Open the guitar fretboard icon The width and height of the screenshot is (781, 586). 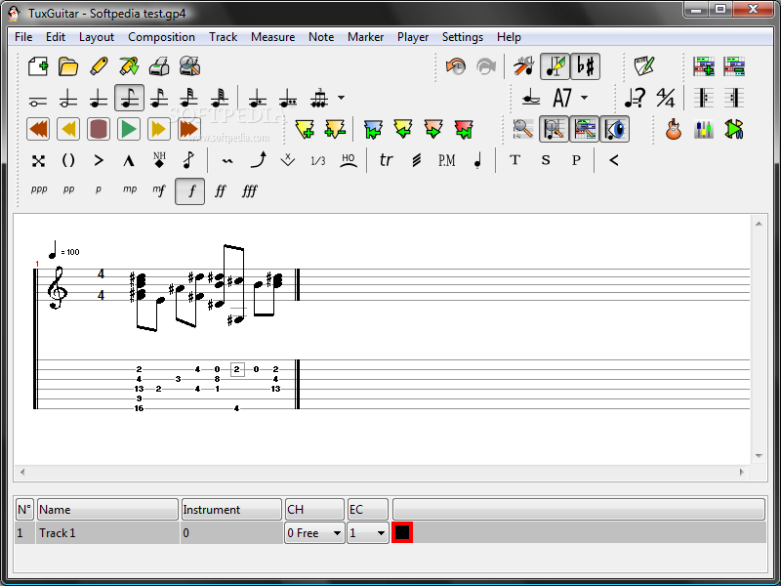pos(674,130)
